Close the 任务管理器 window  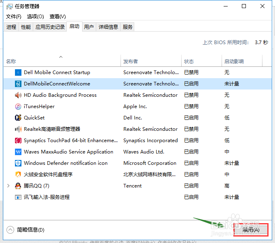click(x=262, y=6)
